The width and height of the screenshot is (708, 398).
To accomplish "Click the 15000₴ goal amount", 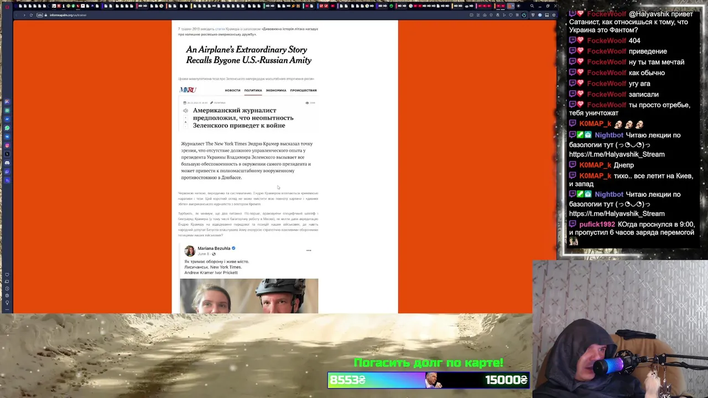I will (x=506, y=380).
